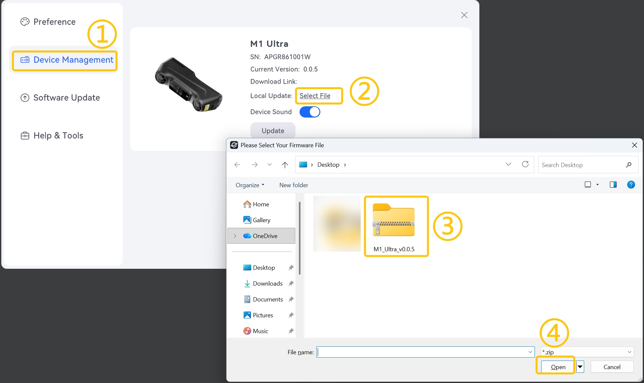Close the settings window
This screenshot has width=644, height=383.
click(464, 15)
